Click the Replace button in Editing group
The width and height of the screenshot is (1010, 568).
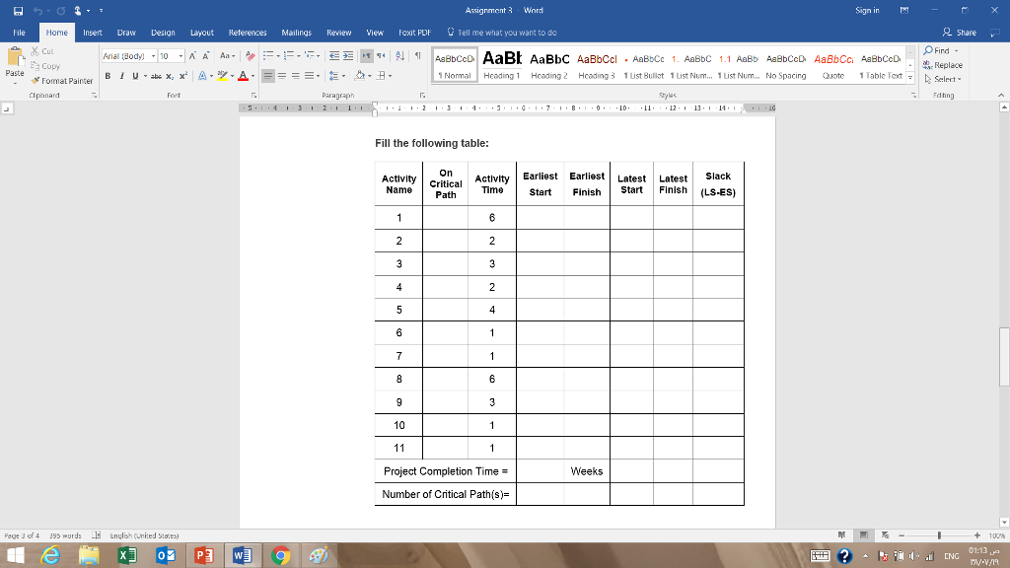945,64
